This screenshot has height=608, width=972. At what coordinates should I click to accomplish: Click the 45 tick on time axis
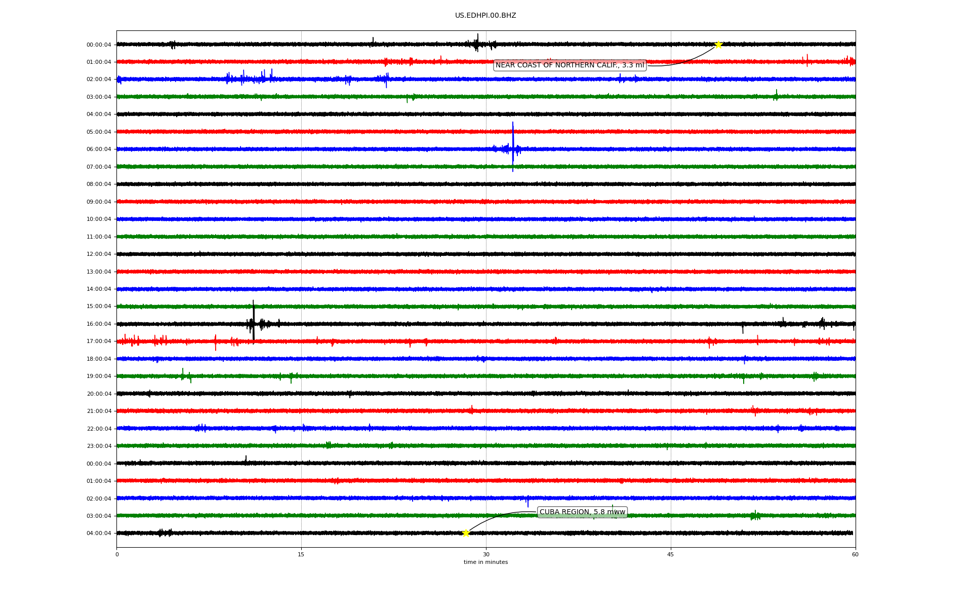[671, 554]
